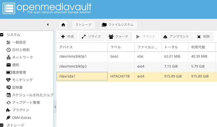
Task: Open the ファイルシステム breadcrumb
Action: click(119, 25)
